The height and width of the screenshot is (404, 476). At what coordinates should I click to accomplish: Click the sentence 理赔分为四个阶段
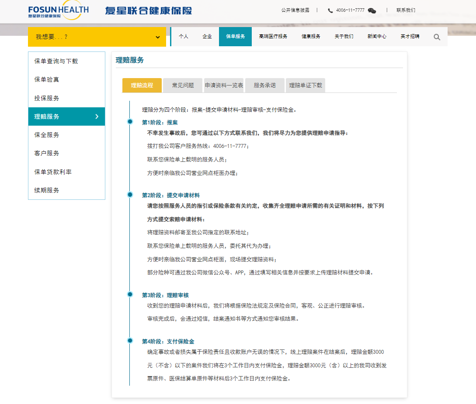click(x=219, y=110)
